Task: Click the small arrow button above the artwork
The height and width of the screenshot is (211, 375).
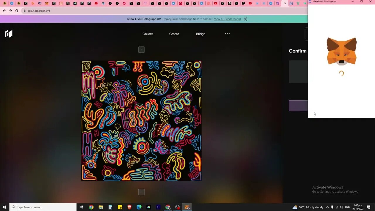Action: (x=141, y=50)
